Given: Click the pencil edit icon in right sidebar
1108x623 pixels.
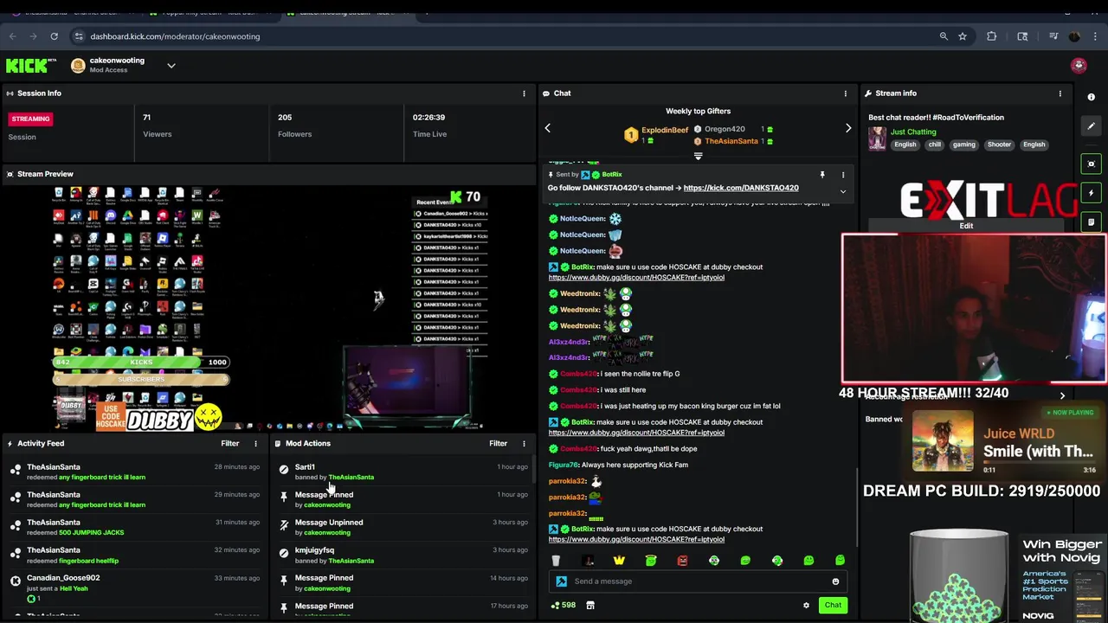Looking at the screenshot, I should point(1092,126).
